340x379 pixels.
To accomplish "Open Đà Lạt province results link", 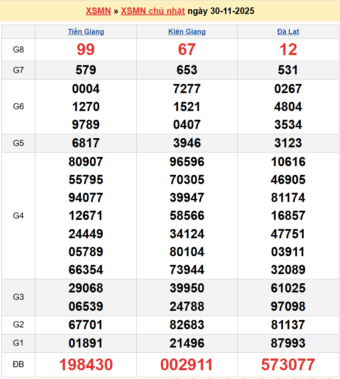I will click(288, 32).
